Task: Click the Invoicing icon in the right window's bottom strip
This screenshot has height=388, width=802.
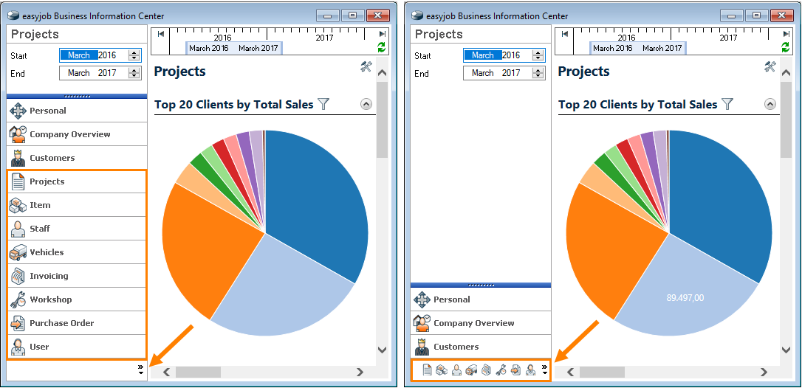Action: click(x=486, y=370)
